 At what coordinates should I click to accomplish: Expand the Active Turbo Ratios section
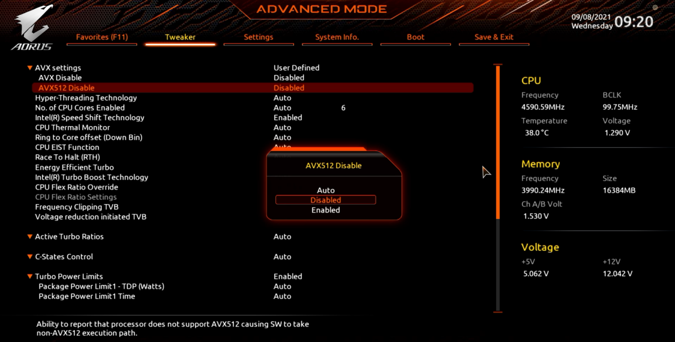click(30, 237)
